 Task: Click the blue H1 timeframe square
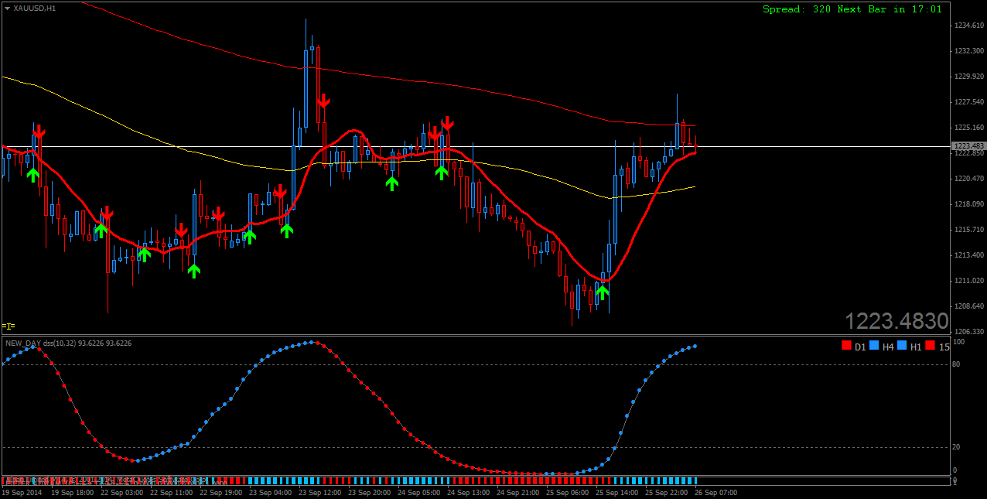tap(902, 346)
